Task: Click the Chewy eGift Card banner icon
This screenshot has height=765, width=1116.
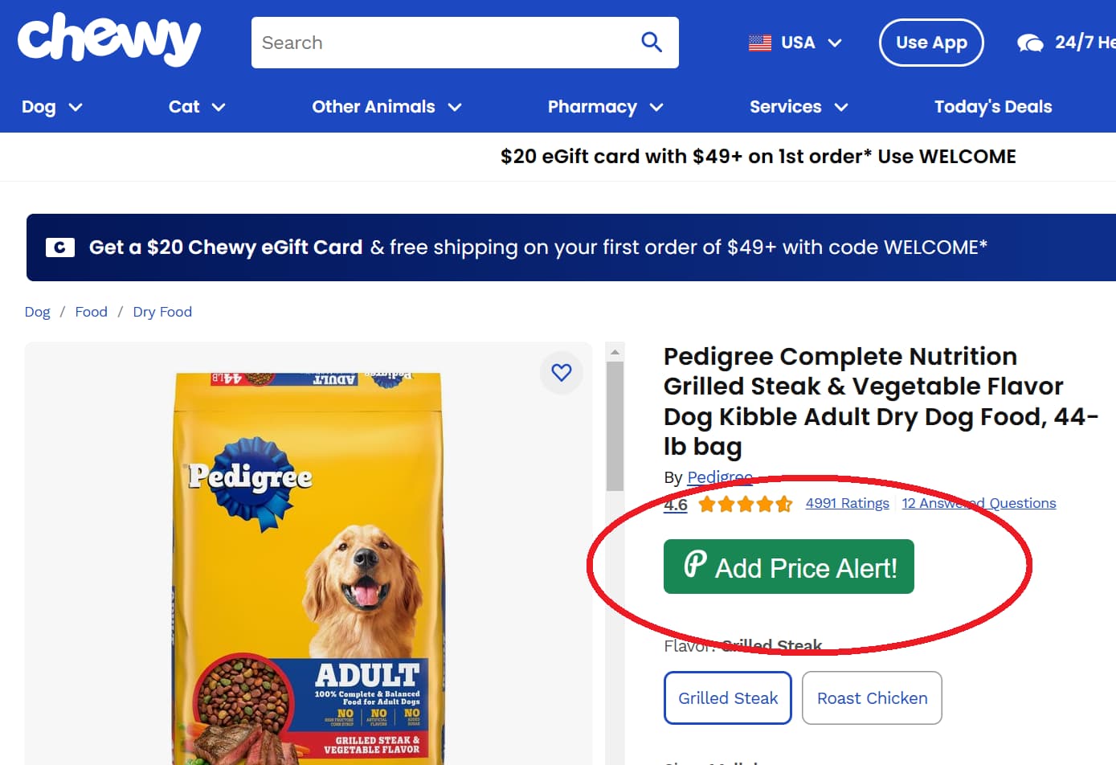Action: [x=59, y=247]
